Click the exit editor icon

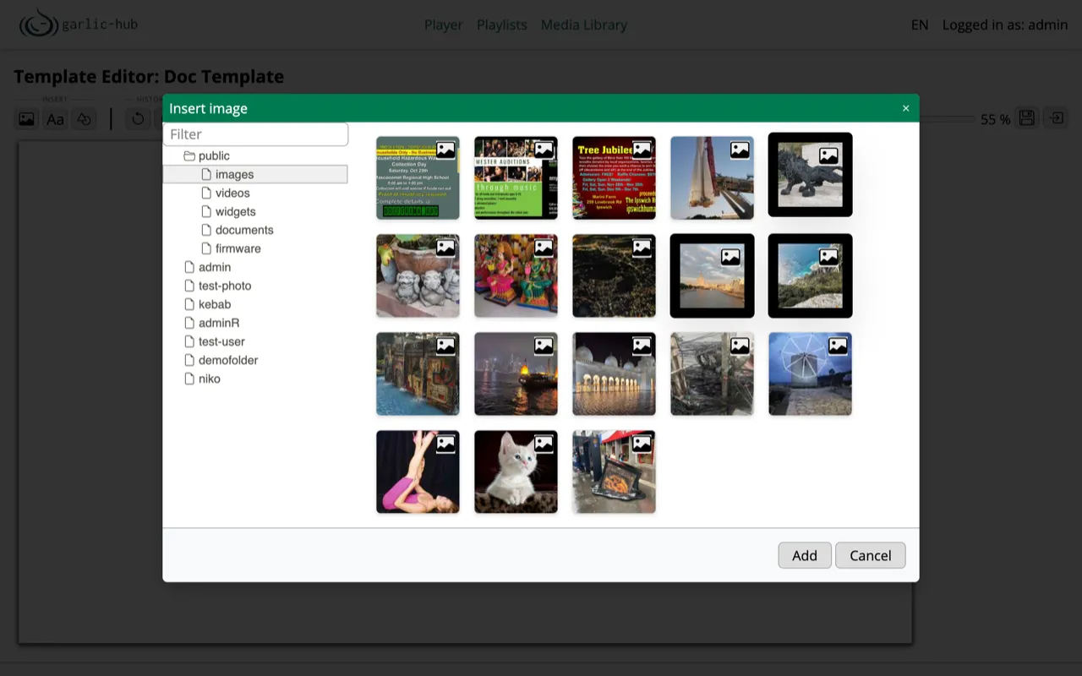click(x=1057, y=118)
